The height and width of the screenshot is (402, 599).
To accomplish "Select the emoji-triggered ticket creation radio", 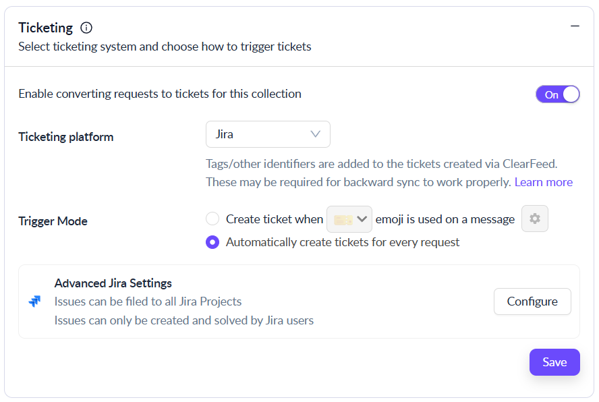I will [212, 219].
